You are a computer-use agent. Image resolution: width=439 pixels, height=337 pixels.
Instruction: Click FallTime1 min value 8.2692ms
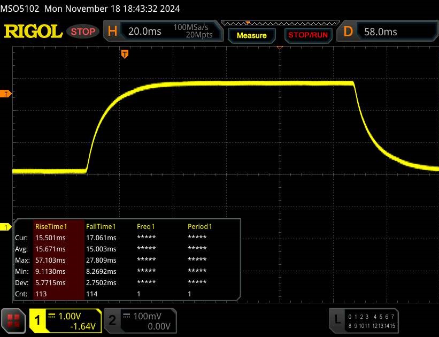coord(101,271)
